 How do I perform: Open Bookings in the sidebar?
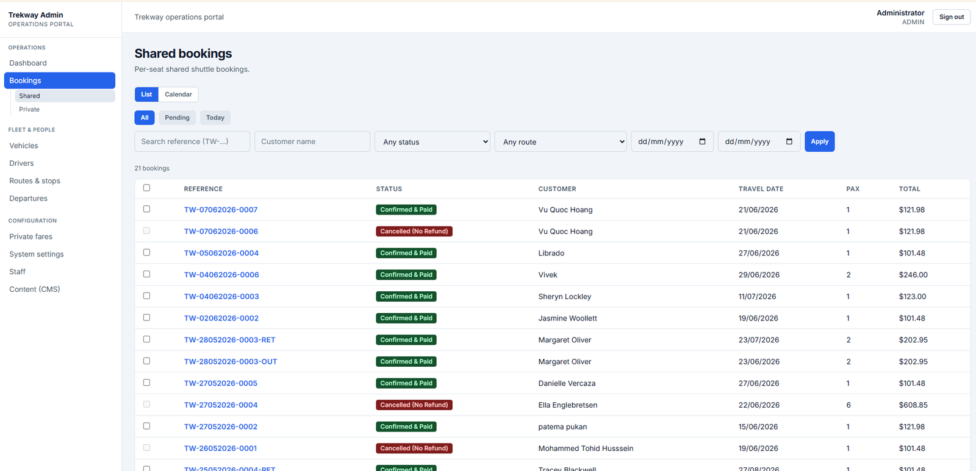point(60,80)
